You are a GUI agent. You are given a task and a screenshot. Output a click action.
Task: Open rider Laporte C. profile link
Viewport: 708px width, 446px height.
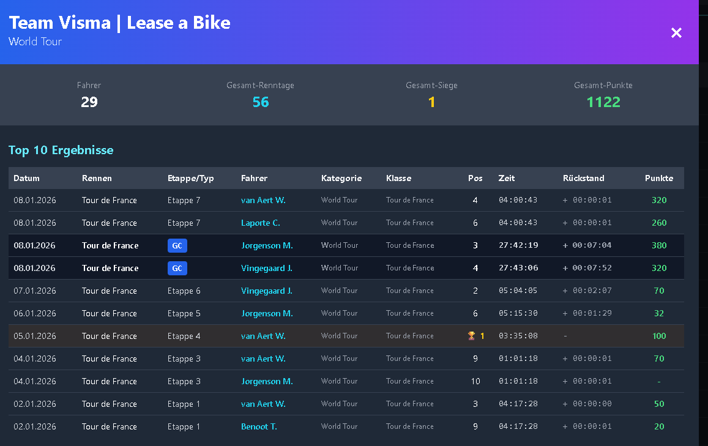point(260,223)
